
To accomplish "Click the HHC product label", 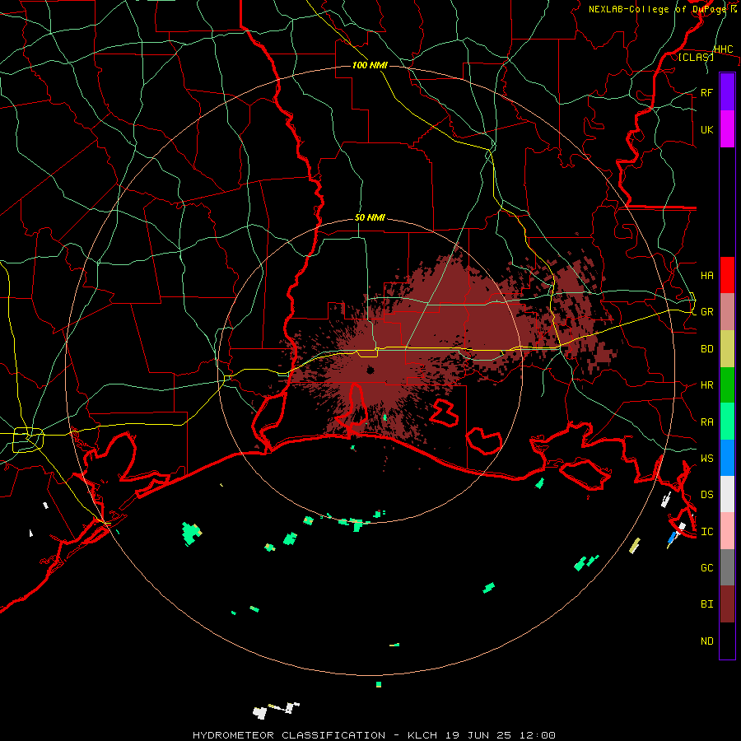I will coord(723,49).
